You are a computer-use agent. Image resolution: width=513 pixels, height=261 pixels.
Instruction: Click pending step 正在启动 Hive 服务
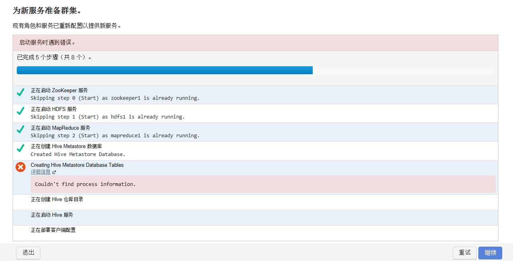pos(52,215)
